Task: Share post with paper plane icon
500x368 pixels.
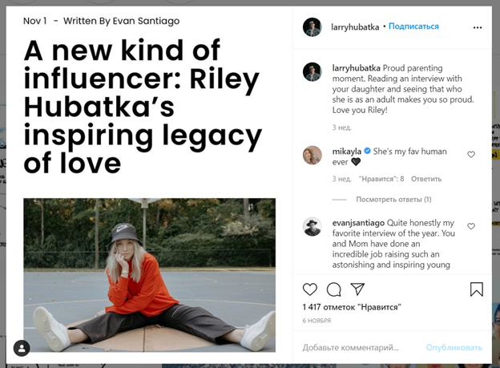Action: coord(357,289)
